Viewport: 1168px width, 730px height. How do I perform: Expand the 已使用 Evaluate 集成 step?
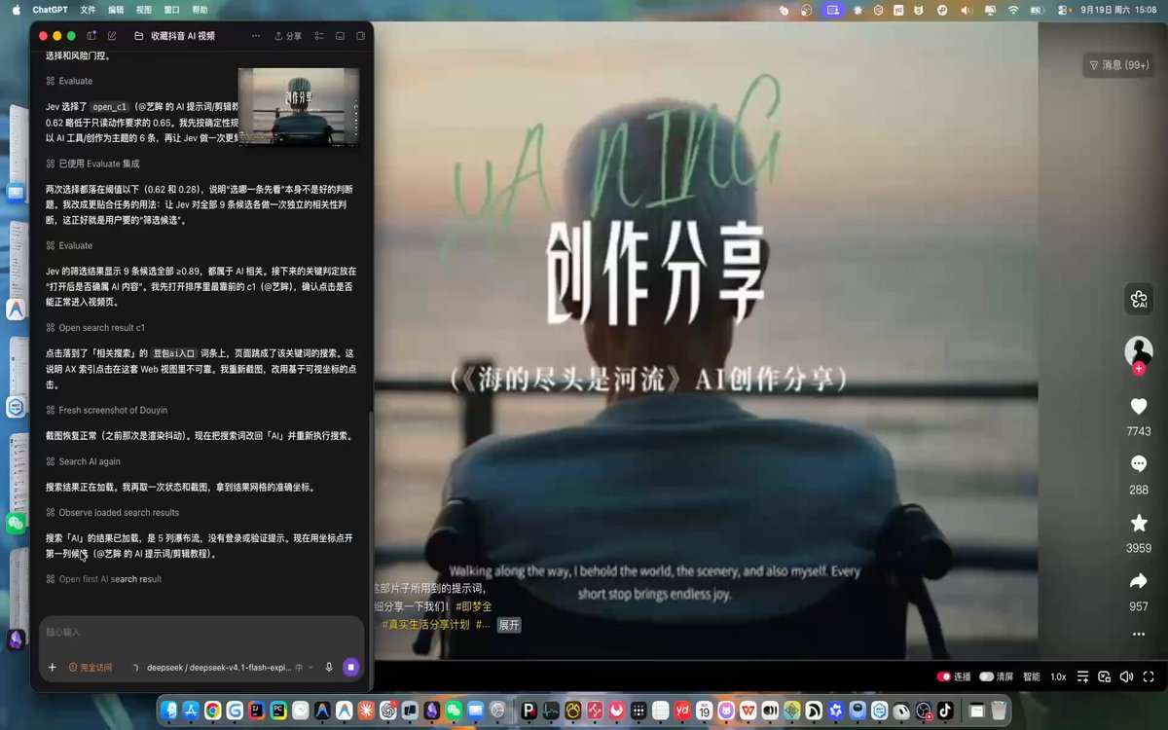click(92, 164)
